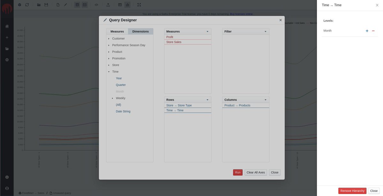383x196 pixels.
Task: Select the Quarter level under Time
Action: 121,85
